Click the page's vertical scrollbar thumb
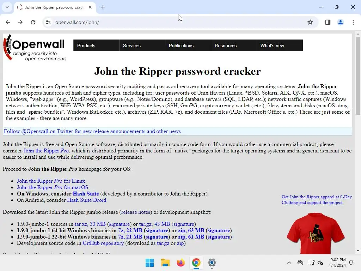The width and height of the screenshot is (361, 271). (x=358, y=76)
